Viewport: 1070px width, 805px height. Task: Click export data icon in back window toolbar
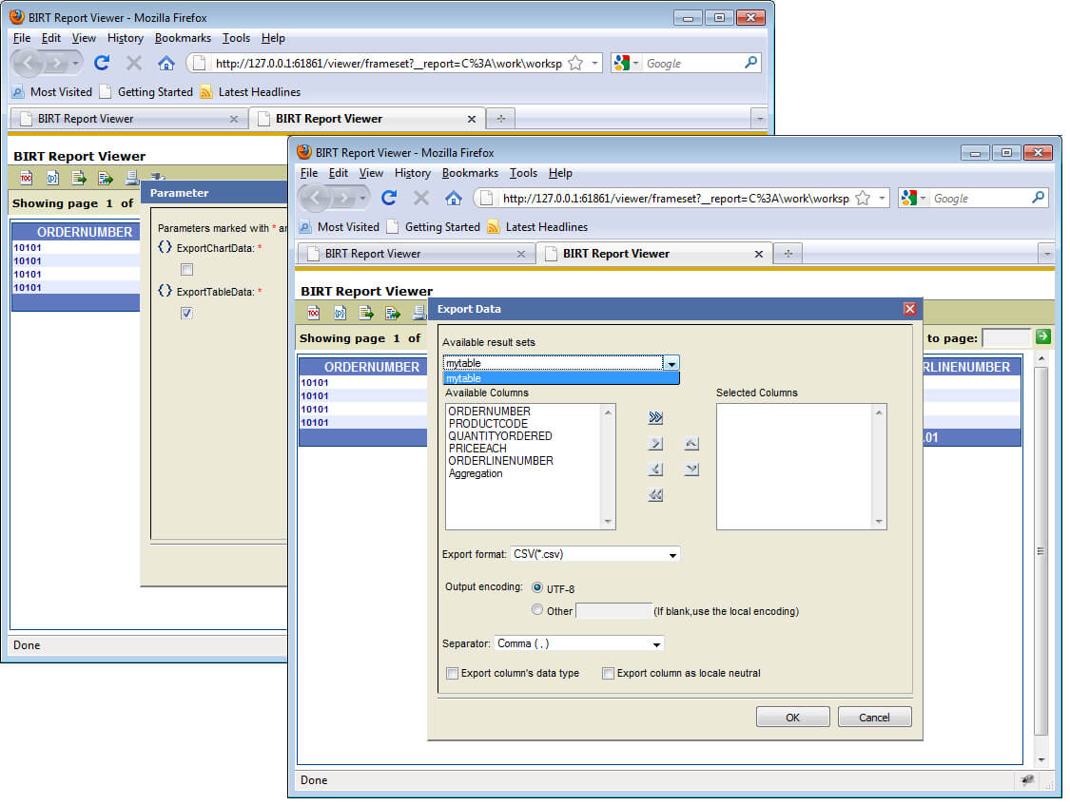79,178
